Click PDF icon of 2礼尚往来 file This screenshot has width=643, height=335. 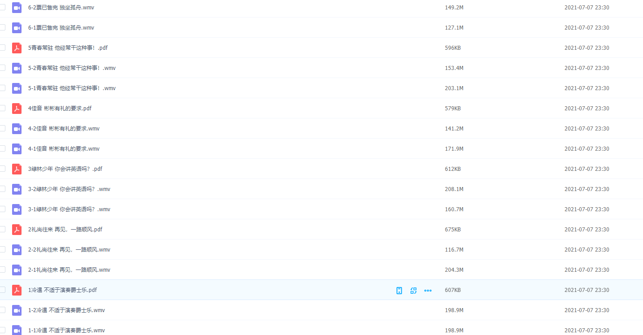click(17, 230)
